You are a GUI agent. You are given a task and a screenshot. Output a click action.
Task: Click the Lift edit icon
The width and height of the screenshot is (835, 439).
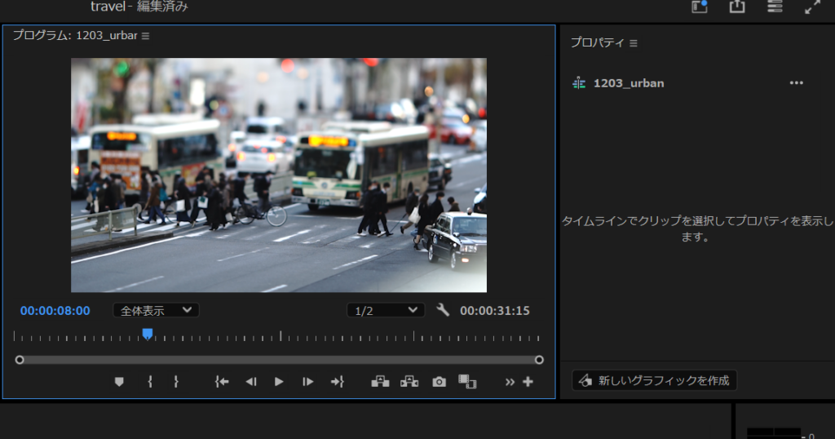[380, 381]
